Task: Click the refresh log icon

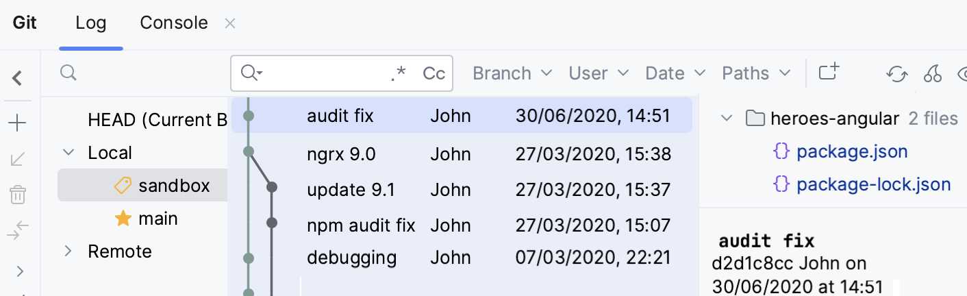Action: click(x=896, y=73)
